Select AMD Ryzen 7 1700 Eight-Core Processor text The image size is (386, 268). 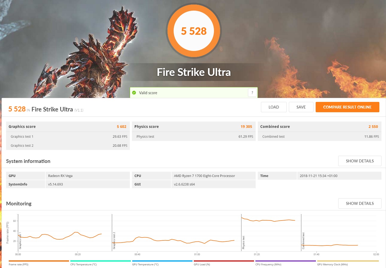204,176
